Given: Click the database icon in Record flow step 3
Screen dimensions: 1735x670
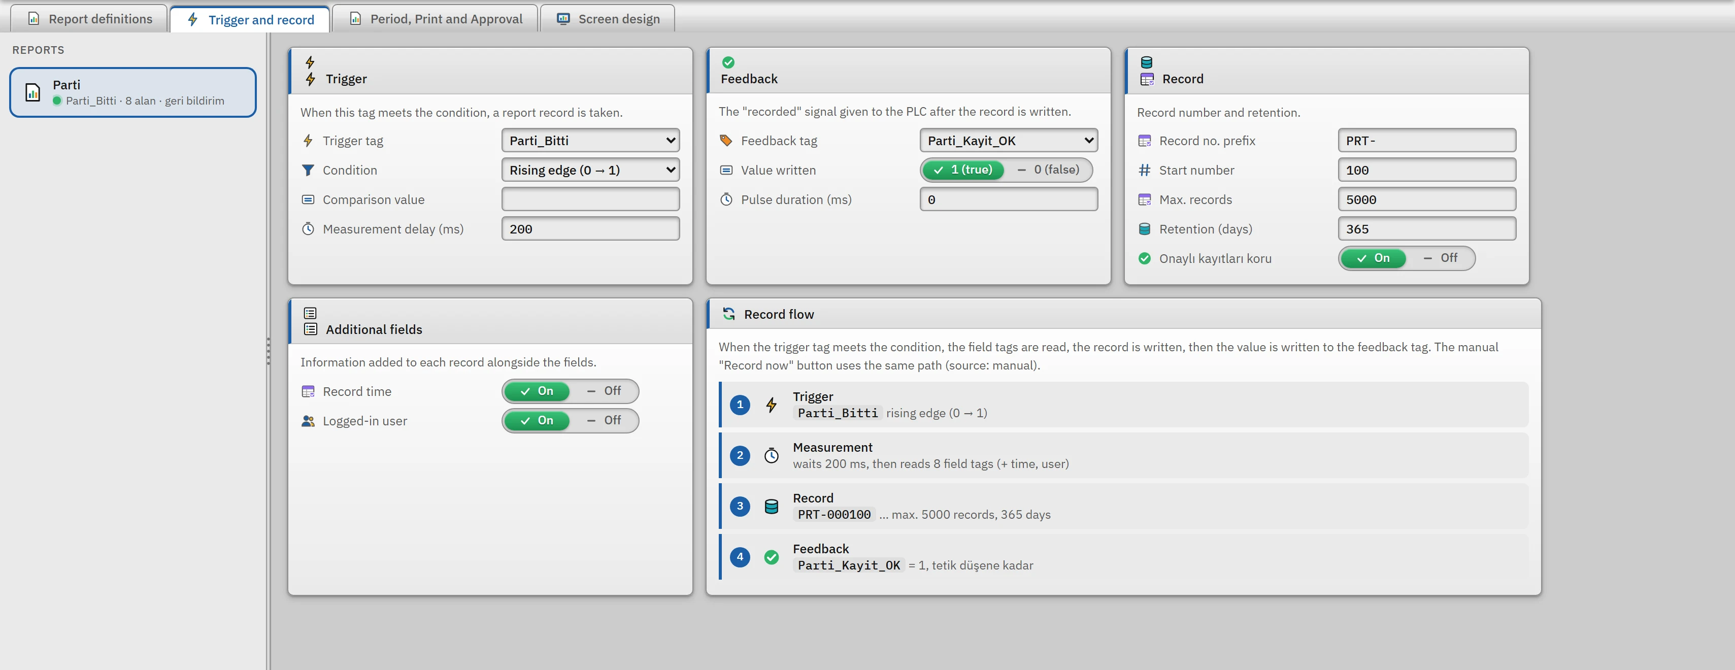Looking at the screenshot, I should [772, 507].
